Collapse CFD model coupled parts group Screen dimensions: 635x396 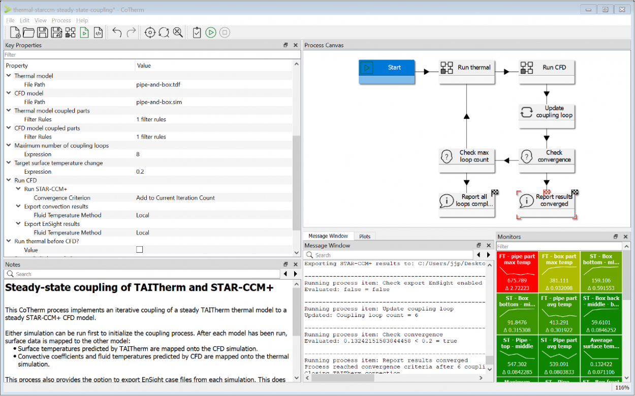(x=9, y=128)
